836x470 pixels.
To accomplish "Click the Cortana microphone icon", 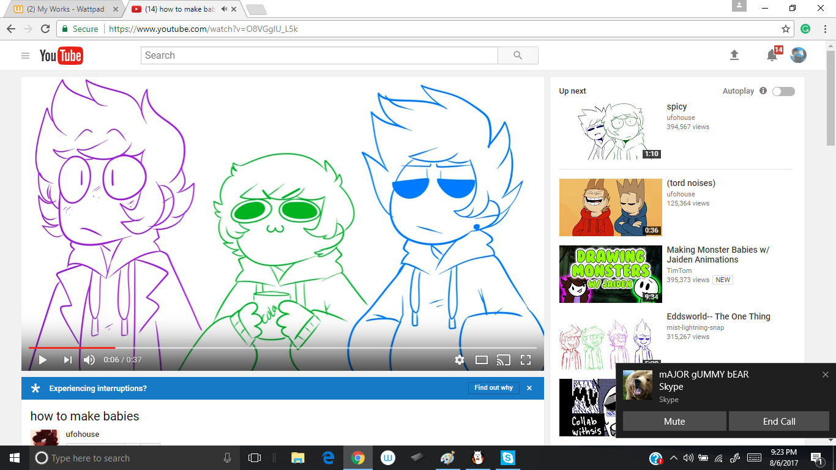I will click(x=227, y=458).
